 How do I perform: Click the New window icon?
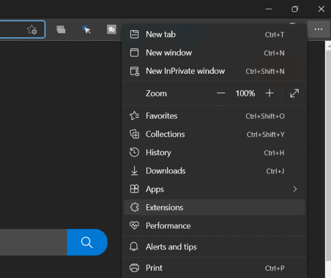pyautogui.click(x=134, y=53)
